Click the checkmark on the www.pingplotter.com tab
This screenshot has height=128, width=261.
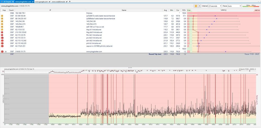[33, 2]
